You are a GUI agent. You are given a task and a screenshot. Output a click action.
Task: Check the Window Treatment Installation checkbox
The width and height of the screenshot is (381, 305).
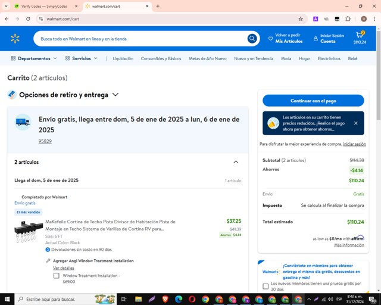pyautogui.click(x=57, y=276)
